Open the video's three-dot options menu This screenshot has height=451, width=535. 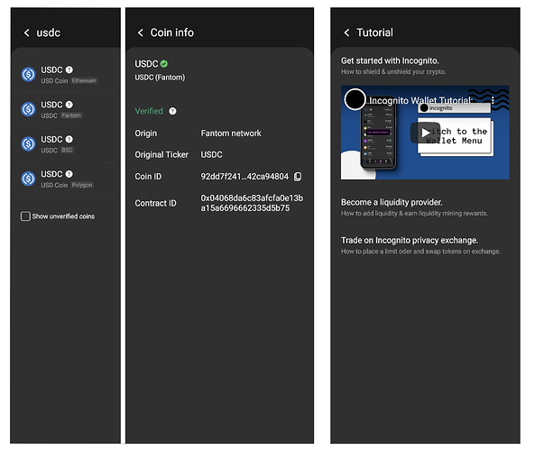493,100
